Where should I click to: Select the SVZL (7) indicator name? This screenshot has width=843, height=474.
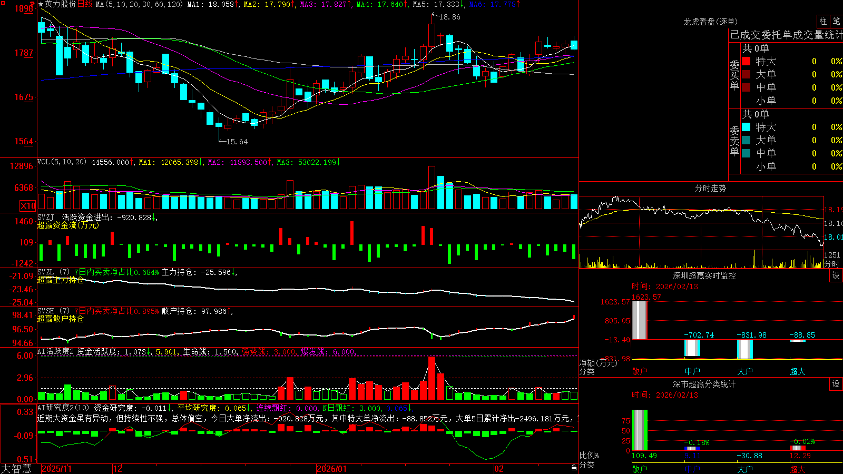pos(53,272)
